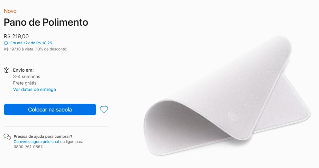Click the Envio em: heading
This screenshot has width=319, height=168.
coord(23,70)
